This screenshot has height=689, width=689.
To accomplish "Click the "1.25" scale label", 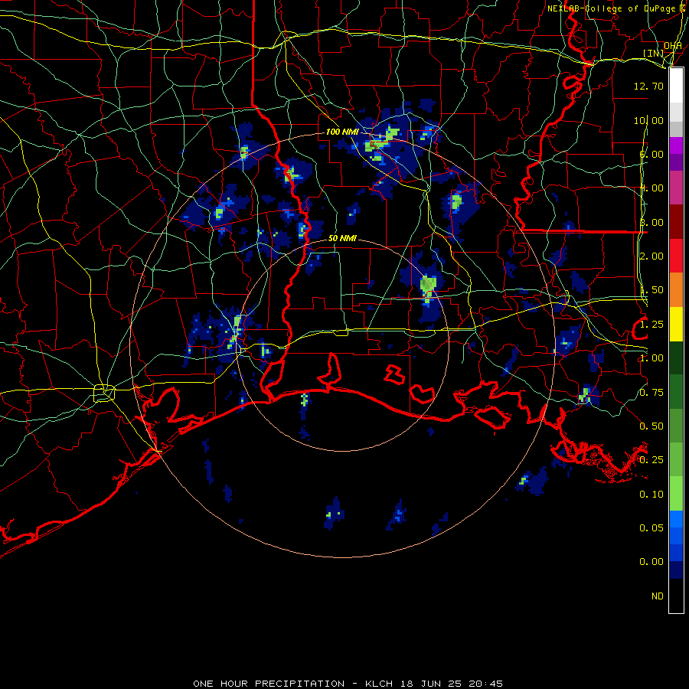I will [651, 325].
